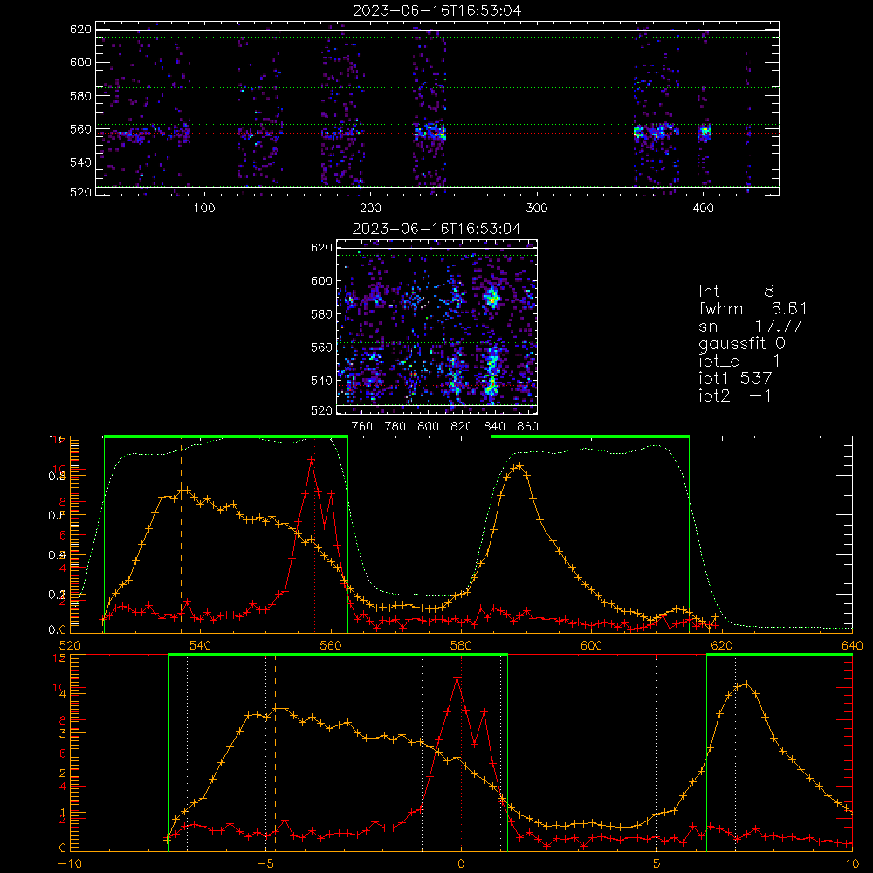Select the 'ipt1 537' readout text
873x873 pixels.
coord(735,379)
